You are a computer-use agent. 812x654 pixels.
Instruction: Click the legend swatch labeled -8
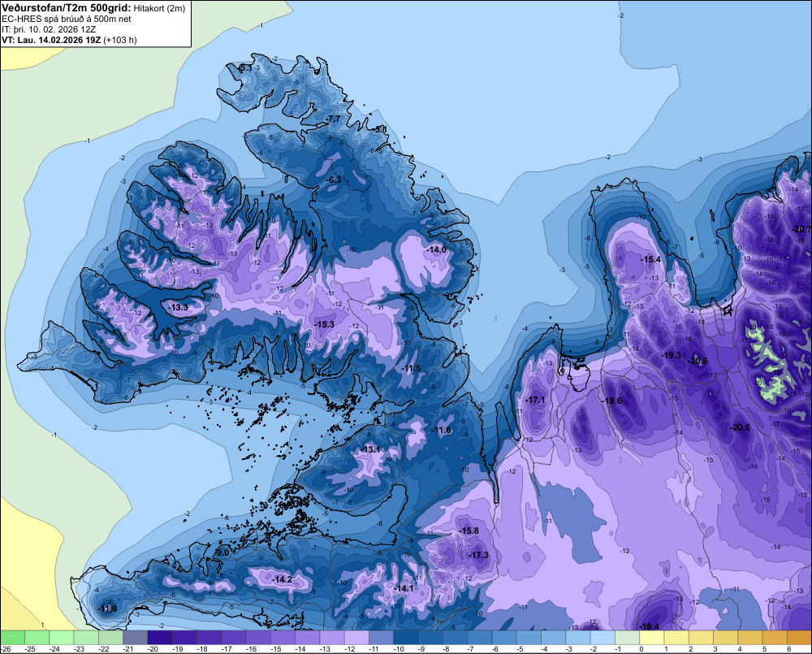pos(456,638)
